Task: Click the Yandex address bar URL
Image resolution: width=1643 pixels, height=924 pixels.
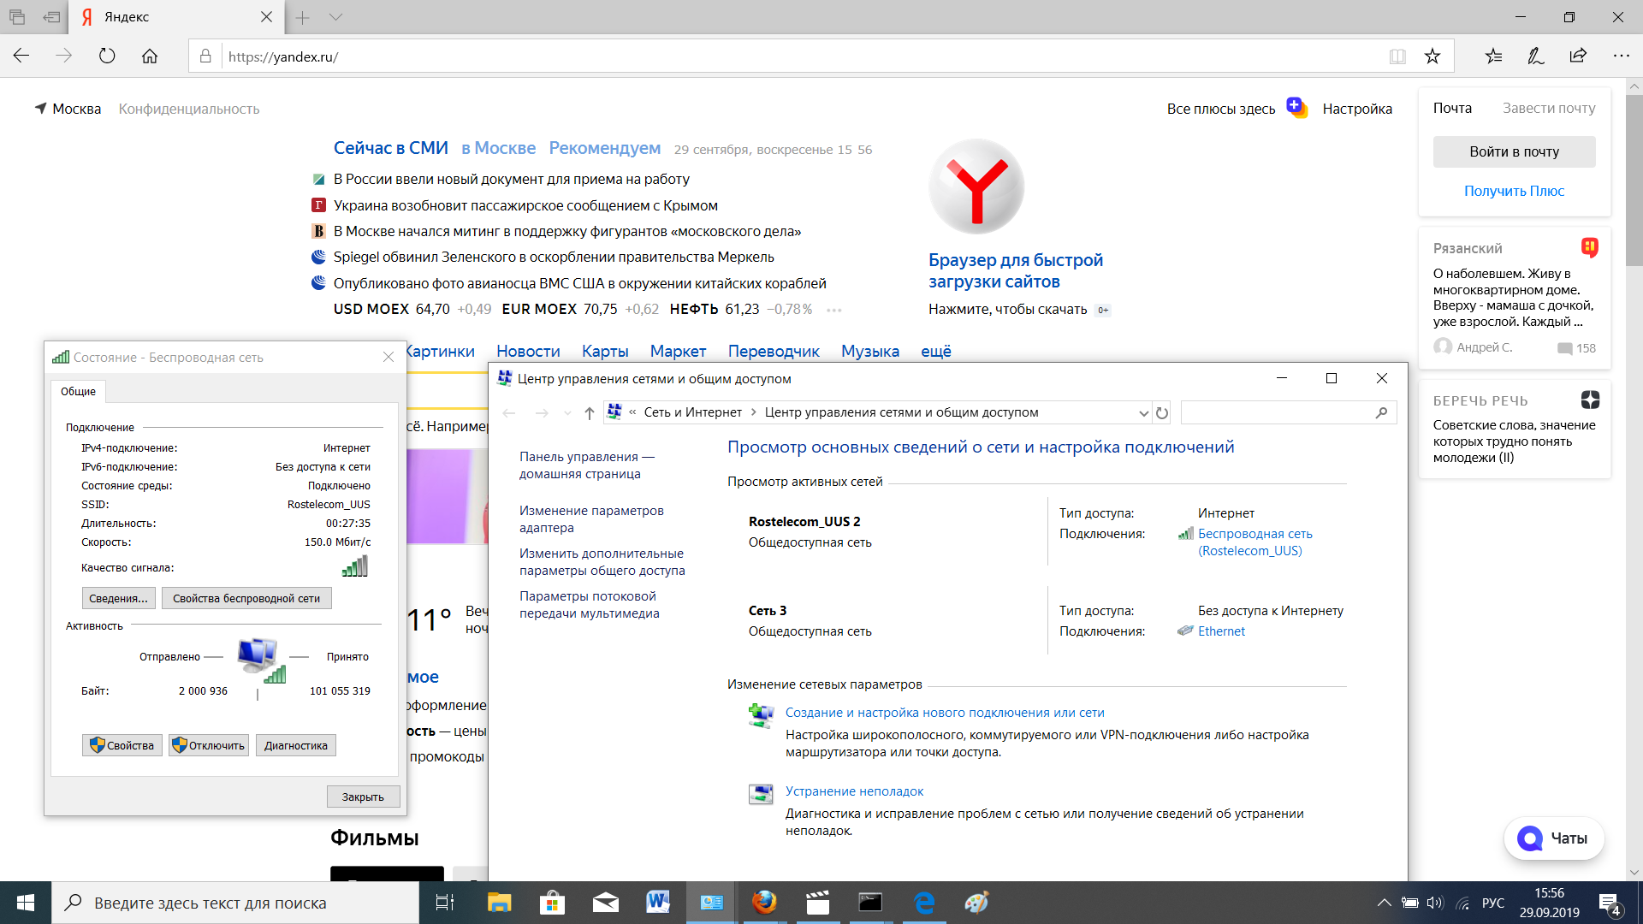Action: 283,56
